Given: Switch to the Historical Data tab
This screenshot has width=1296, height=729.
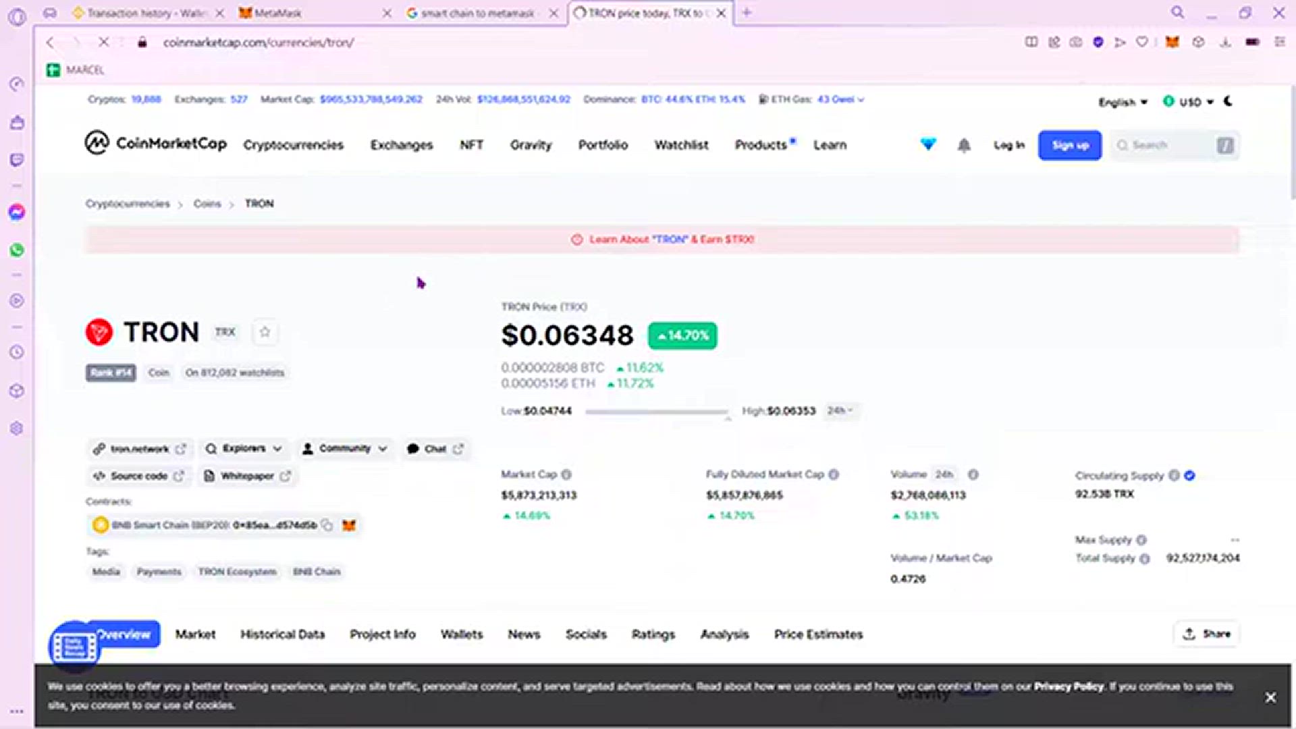Looking at the screenshot, I should 282,634.
